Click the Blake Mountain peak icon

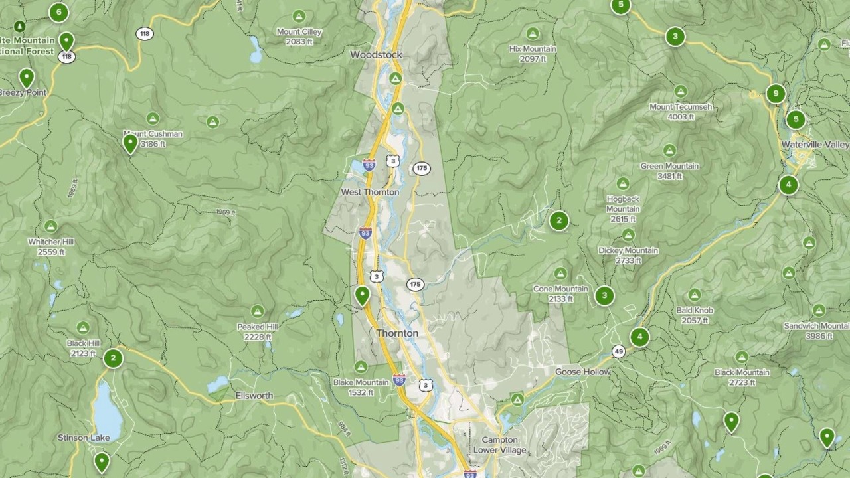[x=361, y=367]
